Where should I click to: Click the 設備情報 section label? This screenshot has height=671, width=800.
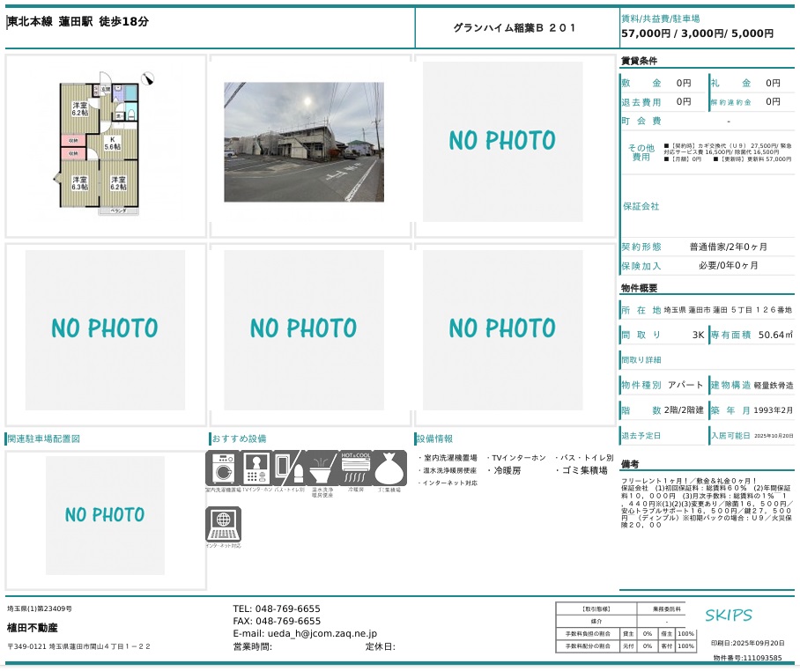[434, 439]
